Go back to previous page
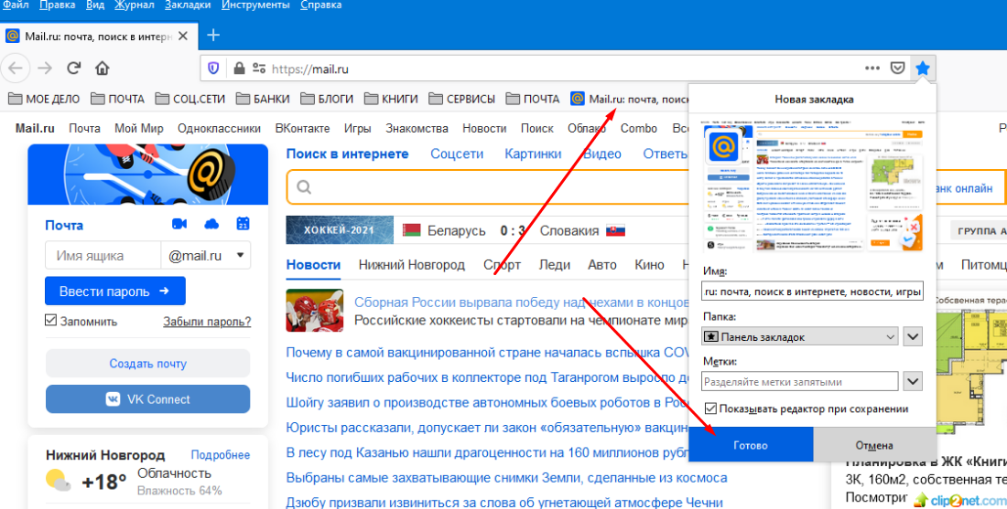1007x509 pixels. click(x=16, y=68)
